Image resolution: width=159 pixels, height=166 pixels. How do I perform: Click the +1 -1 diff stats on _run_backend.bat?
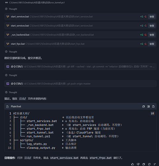(x=143, y=35)
